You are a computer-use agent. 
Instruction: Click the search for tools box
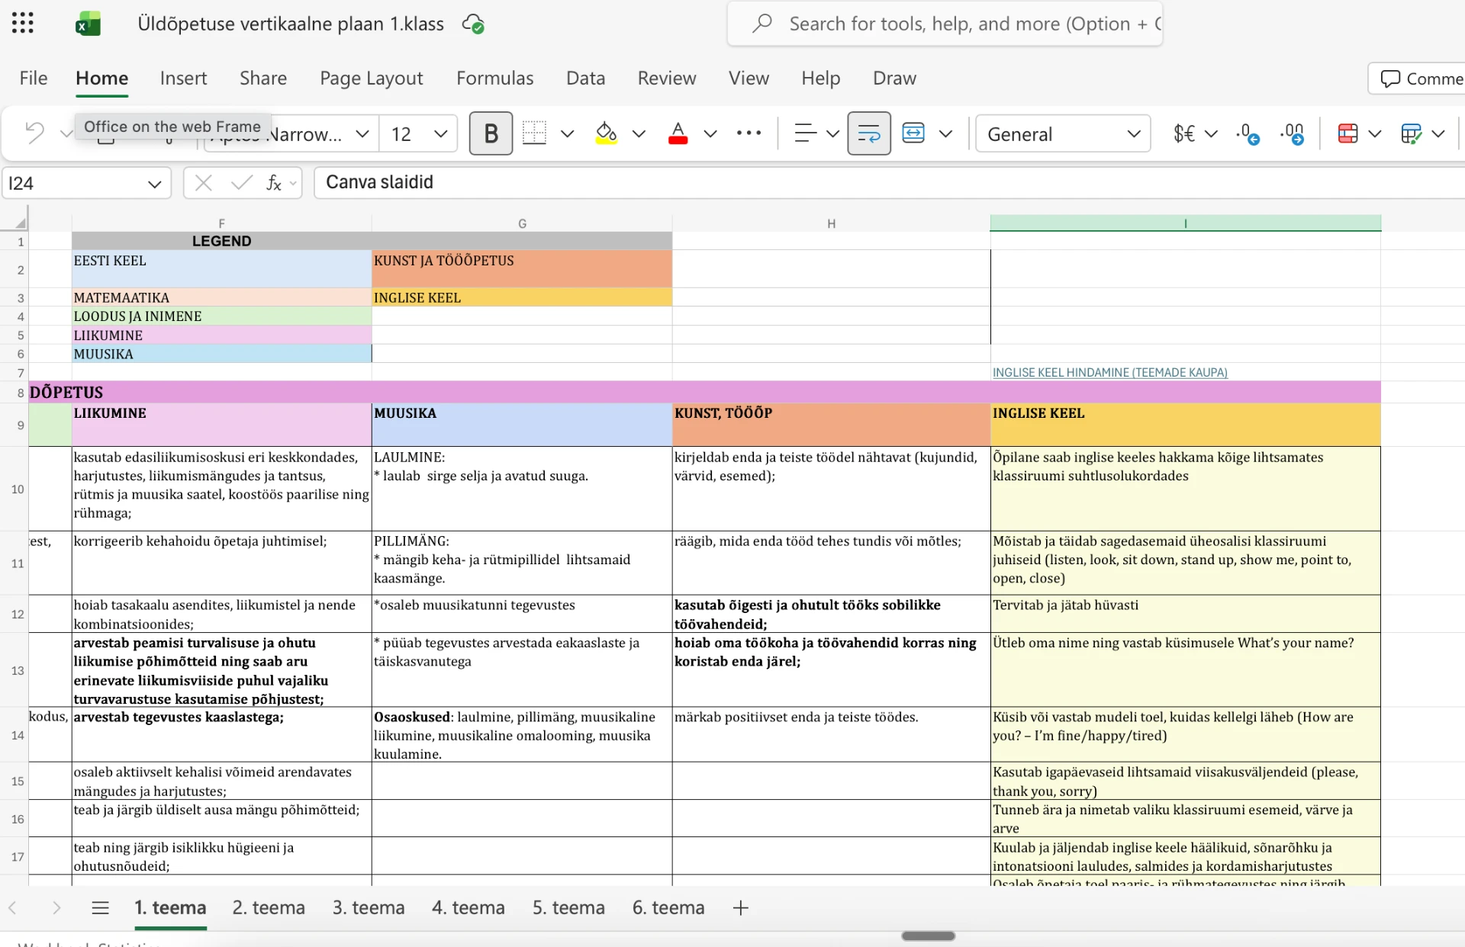point(945,24)
